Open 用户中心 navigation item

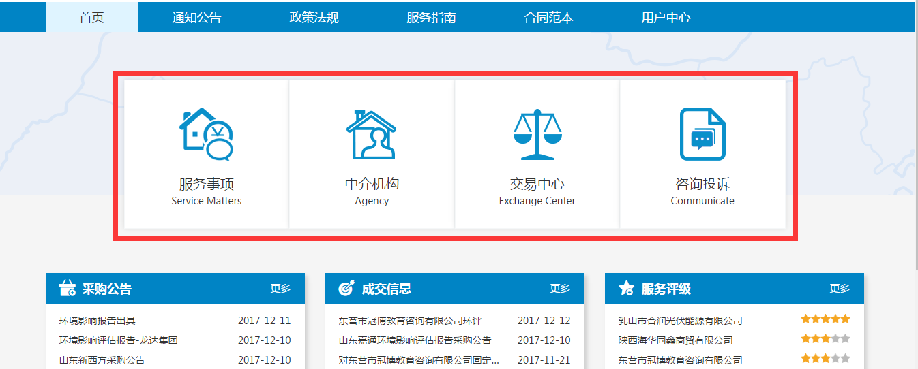666,18
